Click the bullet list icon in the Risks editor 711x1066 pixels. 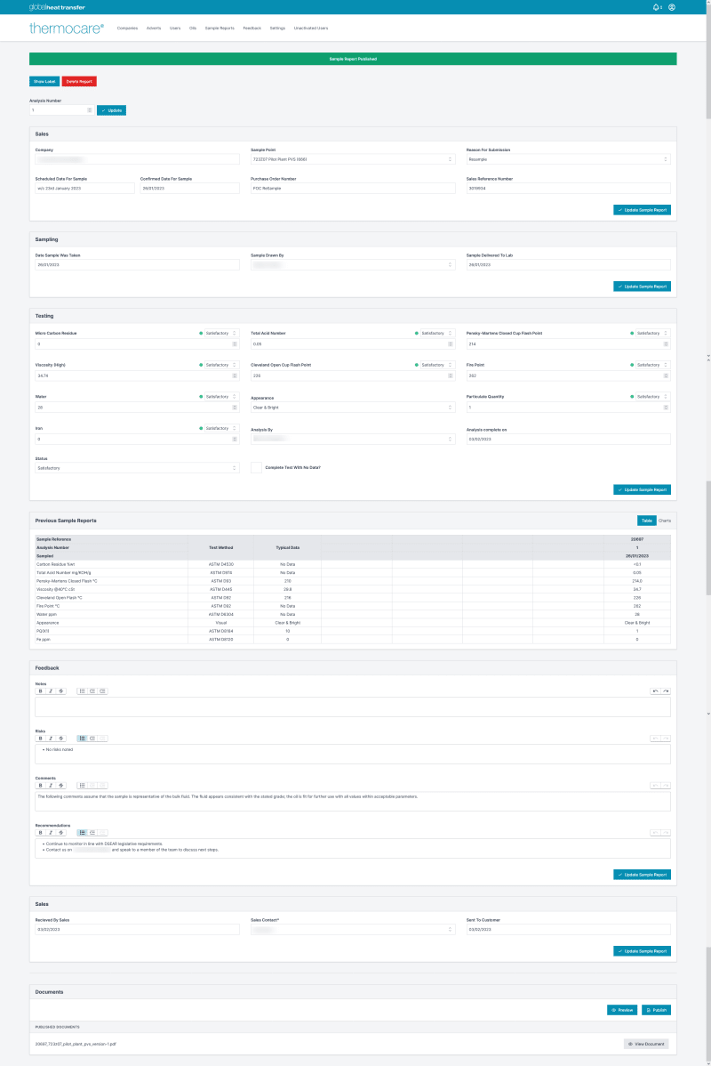82,738
